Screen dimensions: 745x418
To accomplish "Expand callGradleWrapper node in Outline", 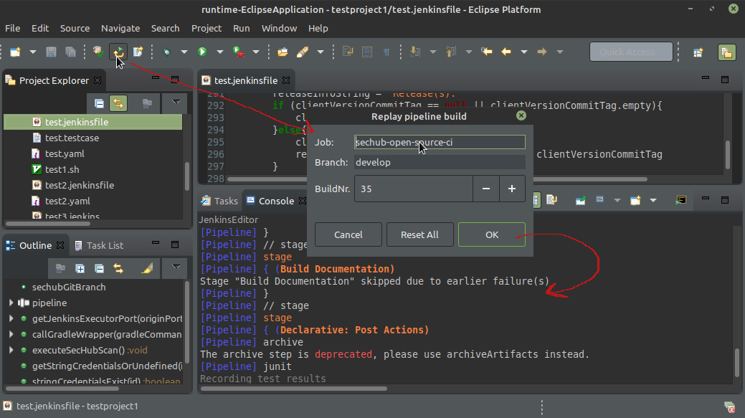I will pyautogui.click(x=11, y=334).
